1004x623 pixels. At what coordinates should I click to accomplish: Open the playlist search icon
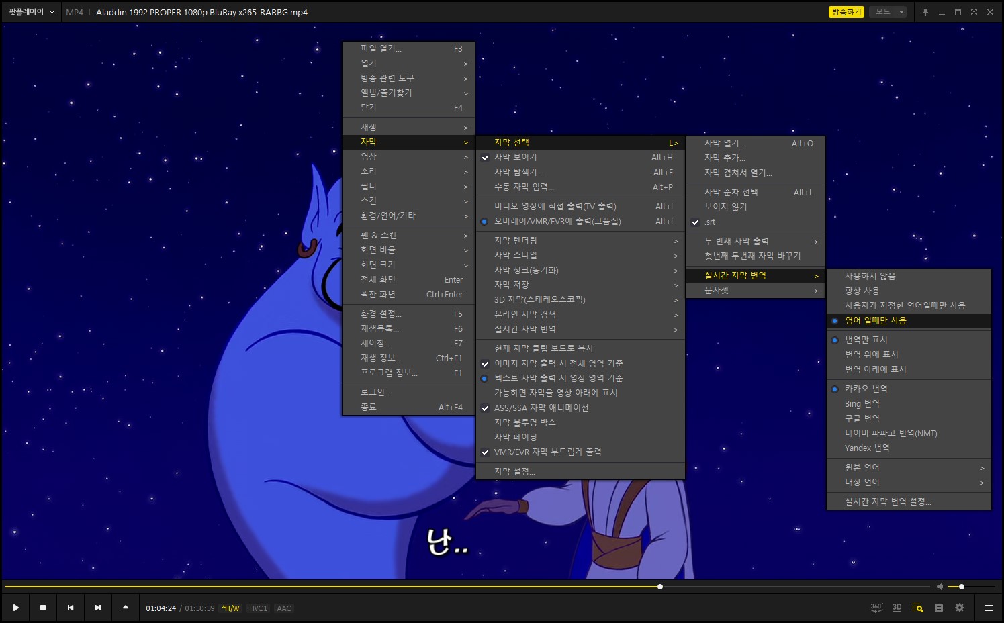(x=917, y=608)
